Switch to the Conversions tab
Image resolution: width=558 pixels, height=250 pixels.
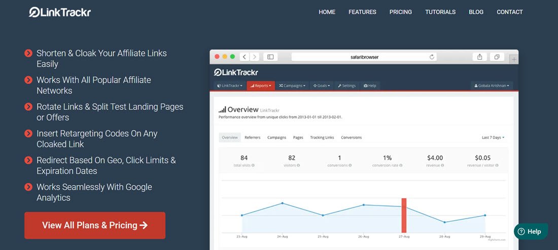[351, 138]
